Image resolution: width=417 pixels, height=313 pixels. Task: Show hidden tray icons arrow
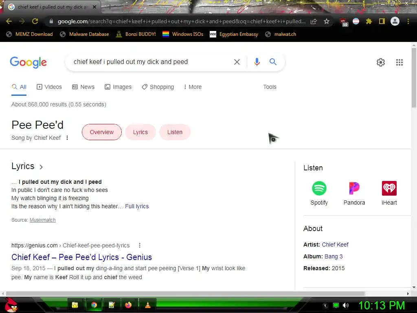pos(325,306)
